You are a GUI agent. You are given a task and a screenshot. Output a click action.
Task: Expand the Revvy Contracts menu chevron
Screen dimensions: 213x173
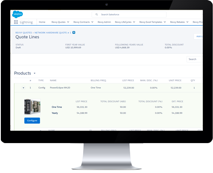tap(92, 22)
